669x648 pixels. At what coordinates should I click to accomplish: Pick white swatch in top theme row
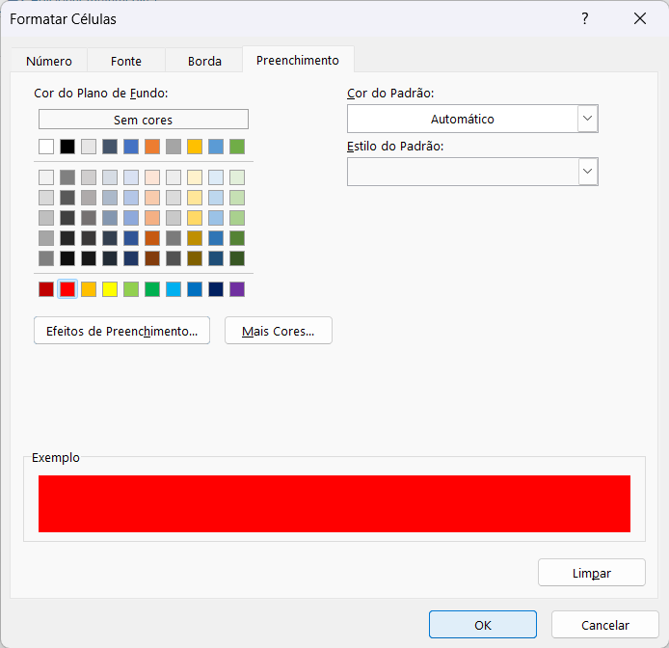point(46,147)
